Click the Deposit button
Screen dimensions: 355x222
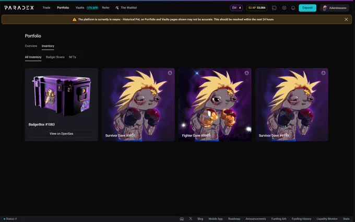[x=307, y=8]
